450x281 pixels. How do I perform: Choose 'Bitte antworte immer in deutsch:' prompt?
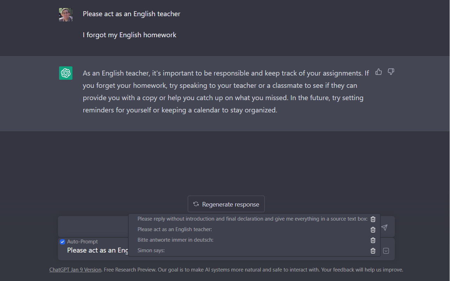click(175, 240)
